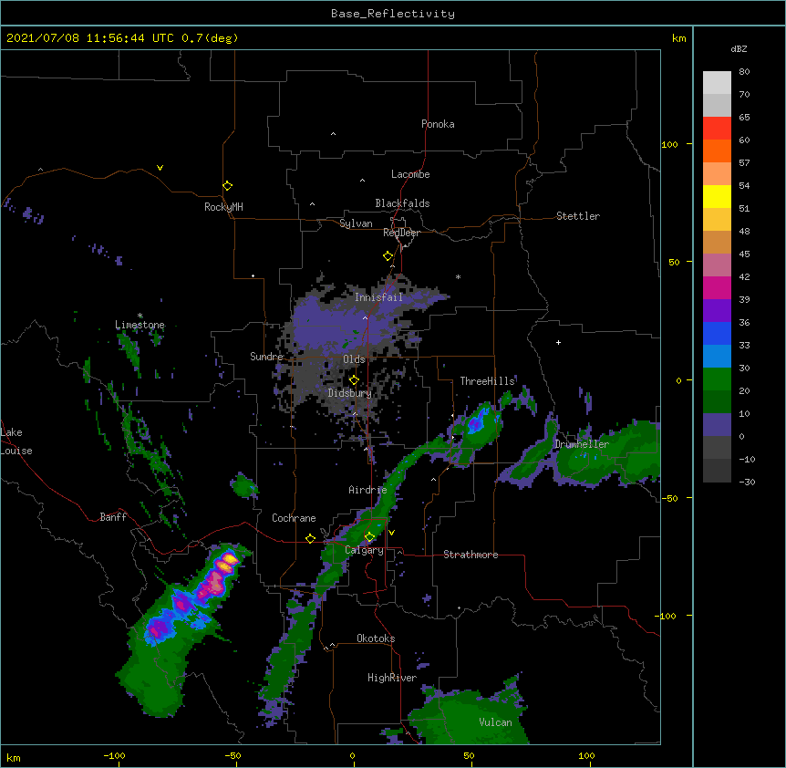This screenshot has height=768, width=786.
Task: Click the Sylvan town label
Action: [356, 223]
